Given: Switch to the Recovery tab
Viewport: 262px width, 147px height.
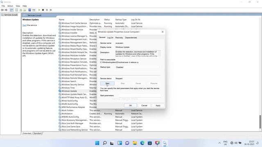Looking at the screenshot, I should [119, 38].
